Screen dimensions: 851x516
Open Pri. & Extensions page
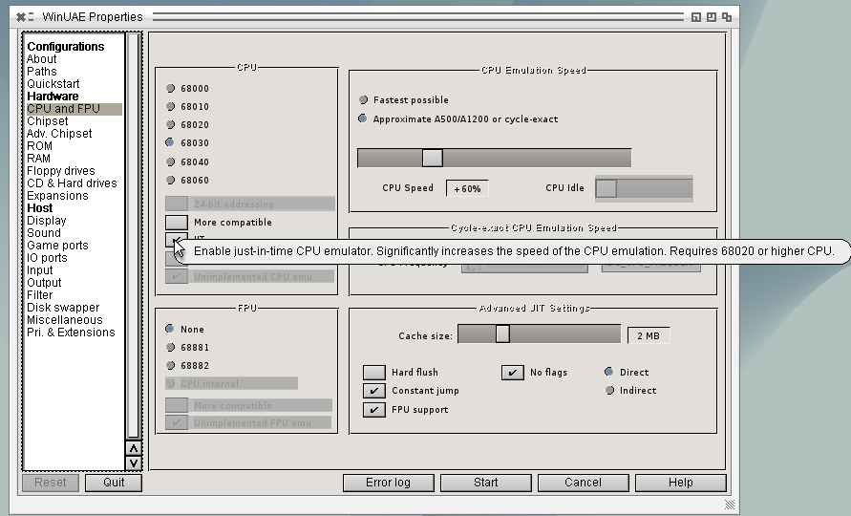pos(71,333)
